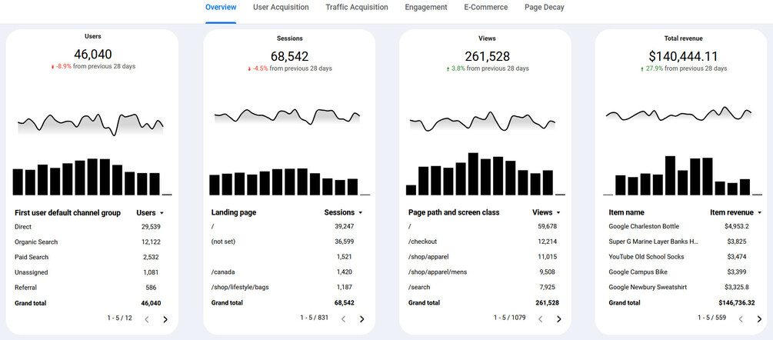Go to previous page of Item revenue table
Viewport: 773px width, 340px height.
741,318
